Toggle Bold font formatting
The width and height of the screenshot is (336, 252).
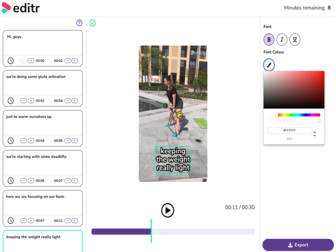(269, 39)
